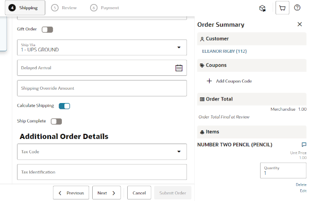This screenshot has height=201, width=309.
Task: Open customer link ELEANOR RIGBY (112)
Action: [224, 51]
